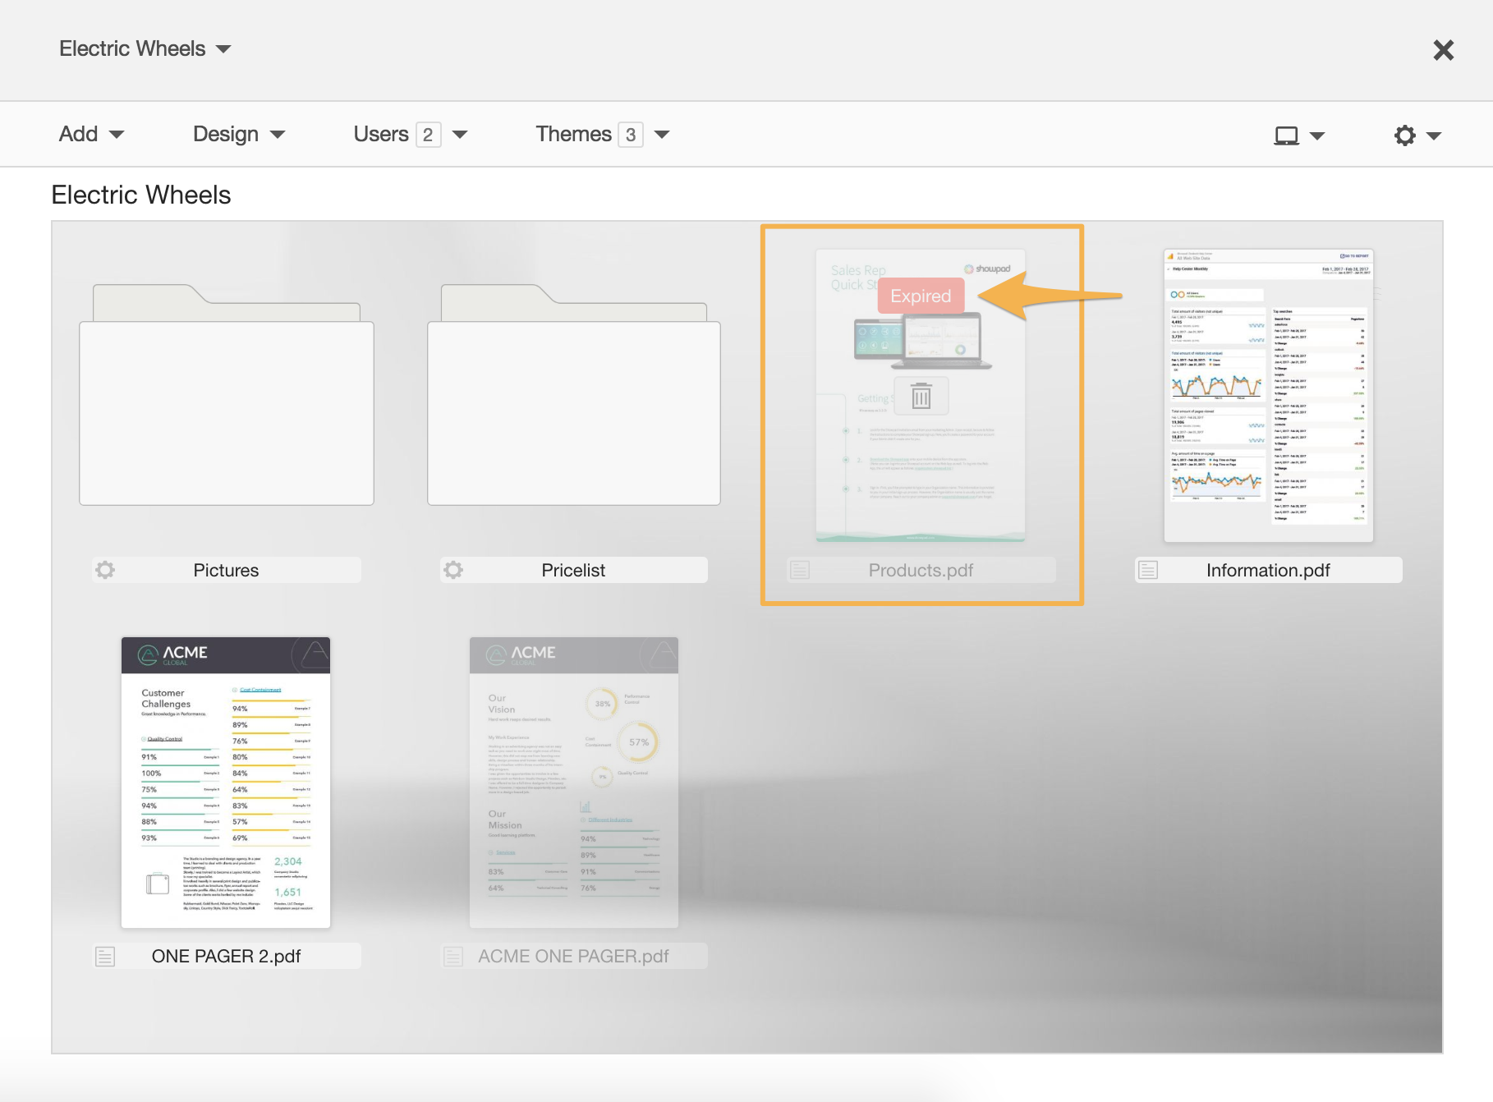Open the Pictures folder

tap(227, 395)
